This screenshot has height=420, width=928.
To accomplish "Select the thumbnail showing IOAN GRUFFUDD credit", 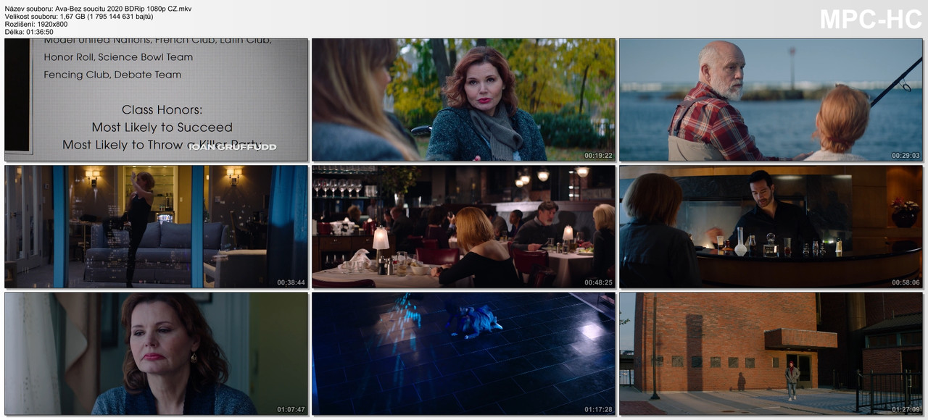I will (157, 100).
